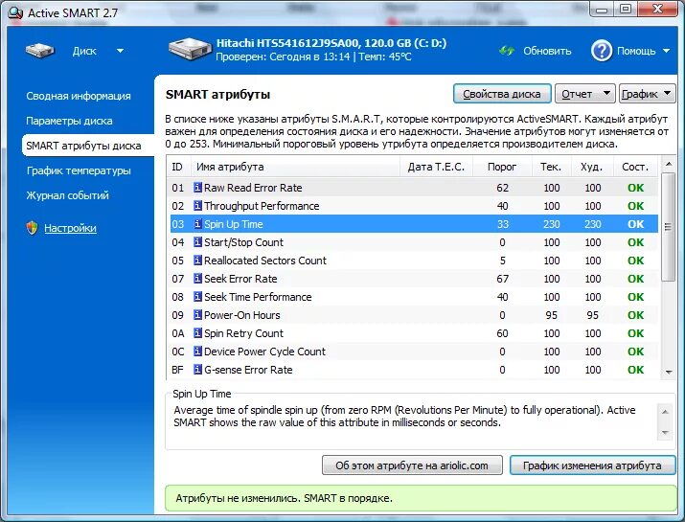Click Об этом атрибуте на ariolic.com button

[412, 465]
